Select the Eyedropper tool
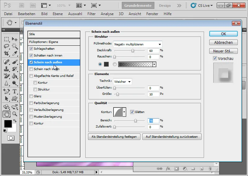 pos(15,54)
